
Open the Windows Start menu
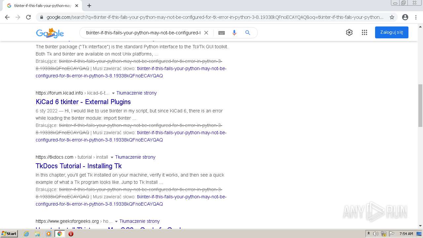point(9,233)
